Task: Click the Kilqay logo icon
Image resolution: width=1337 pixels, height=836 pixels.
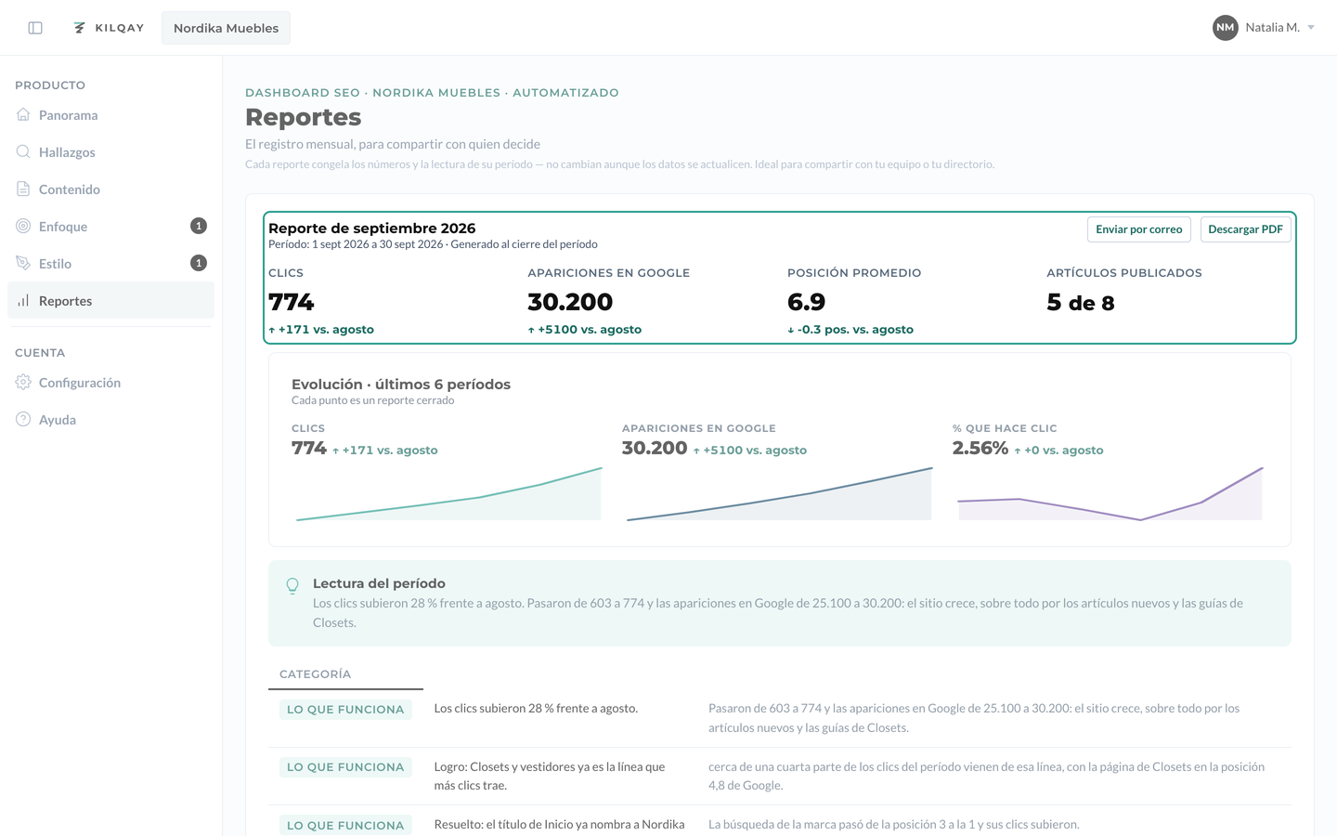Action: [80, 28]
